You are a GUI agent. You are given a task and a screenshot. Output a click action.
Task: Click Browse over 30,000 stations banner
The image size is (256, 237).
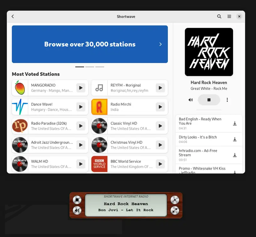[90, 44]
